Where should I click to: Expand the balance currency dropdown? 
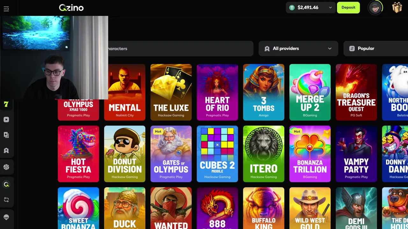pyautogui.click(x=330, y=8)
